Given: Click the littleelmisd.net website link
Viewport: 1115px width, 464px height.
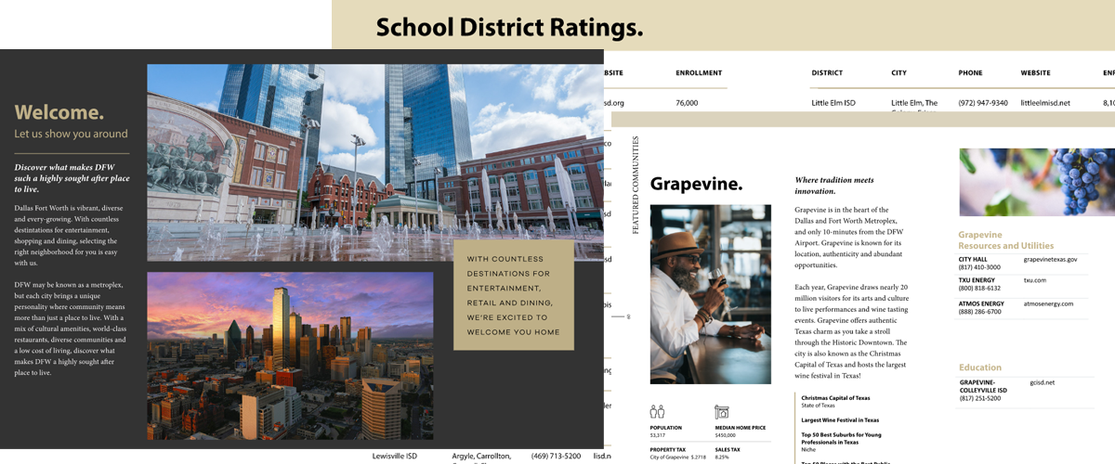Looking at the screenshot, I should pyautogui.click(x=1045, y=103).
